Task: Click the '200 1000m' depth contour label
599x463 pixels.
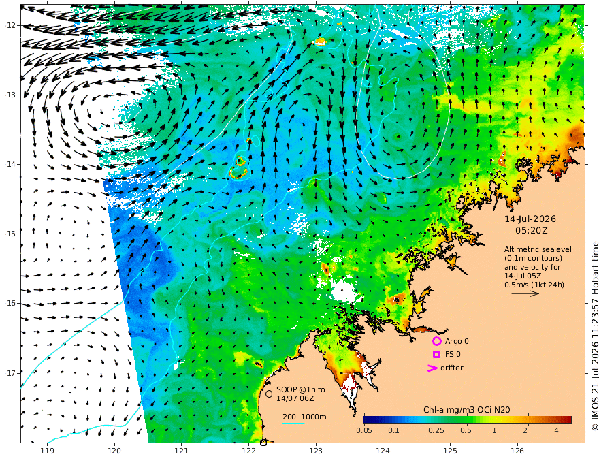Action: (304, 417)
